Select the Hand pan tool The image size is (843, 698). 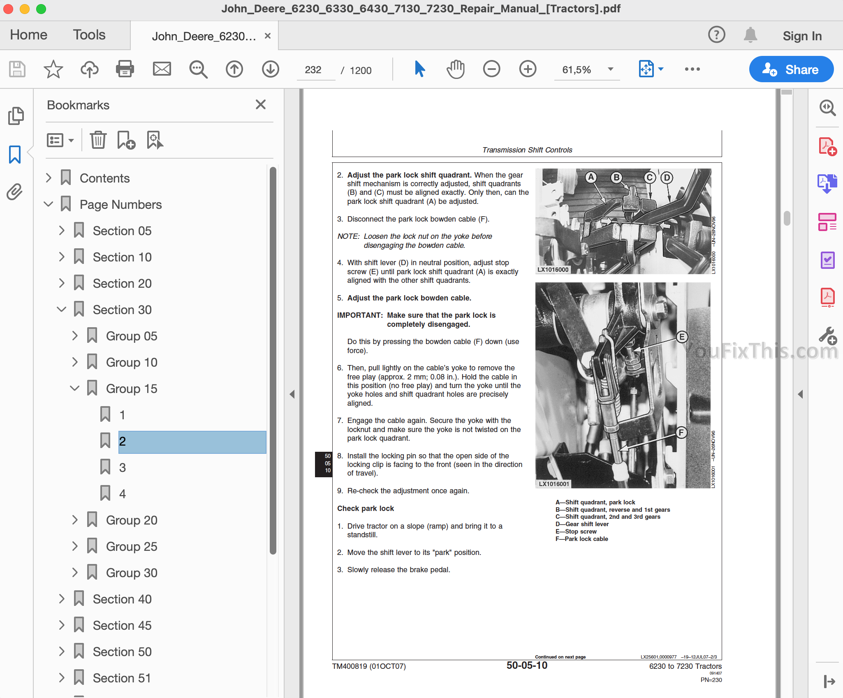click(455, 69)
